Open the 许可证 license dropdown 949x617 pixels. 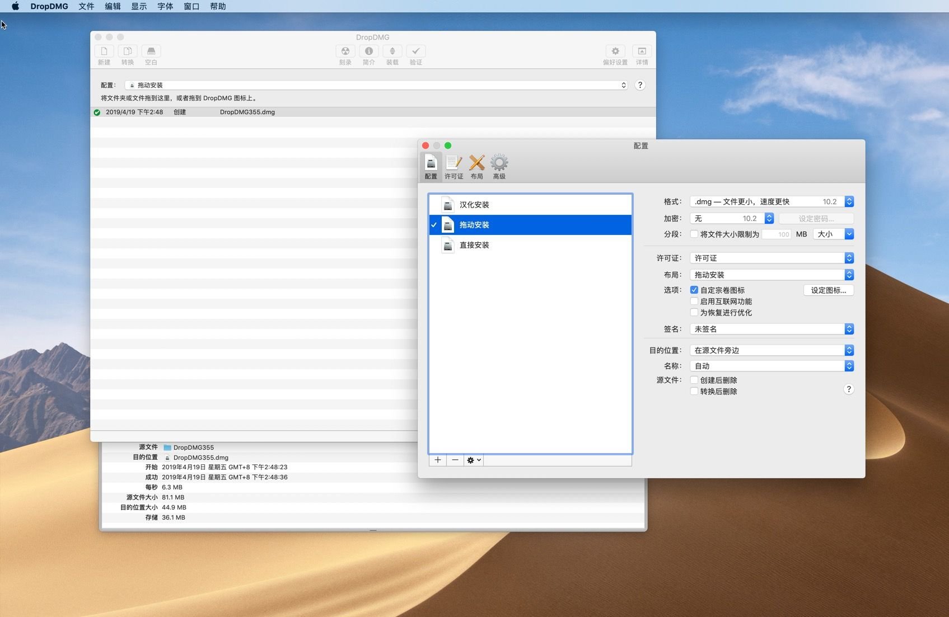[772, 258]
